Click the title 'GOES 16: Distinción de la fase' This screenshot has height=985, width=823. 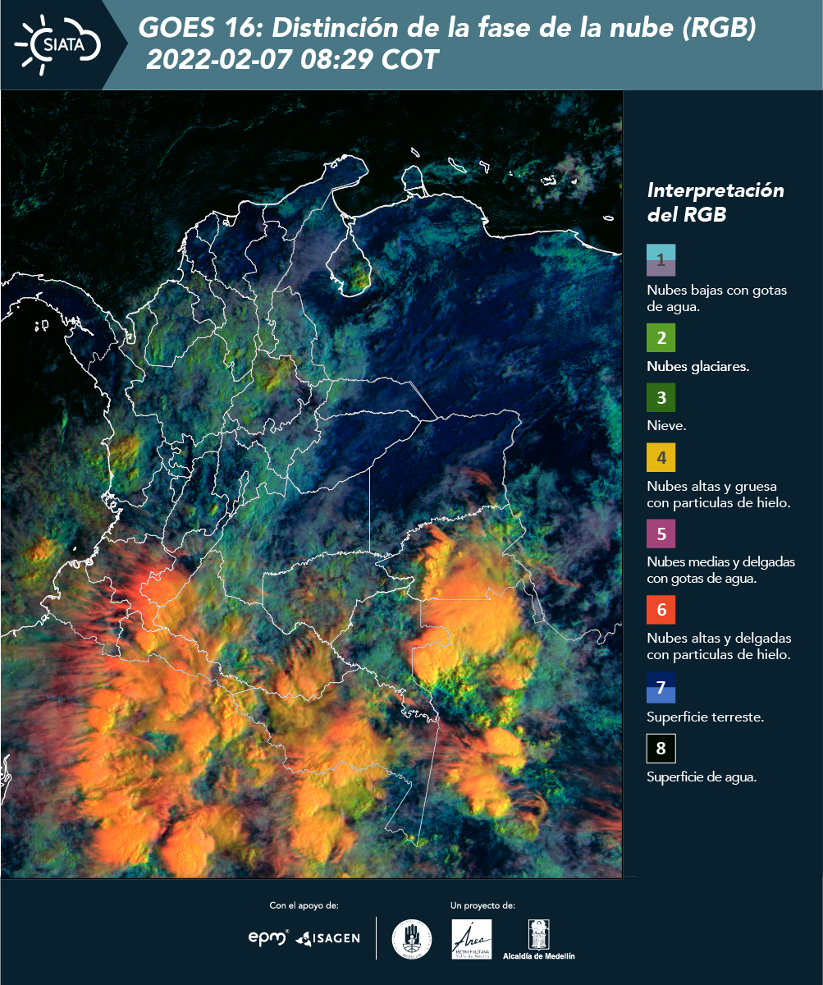(447, 29)
